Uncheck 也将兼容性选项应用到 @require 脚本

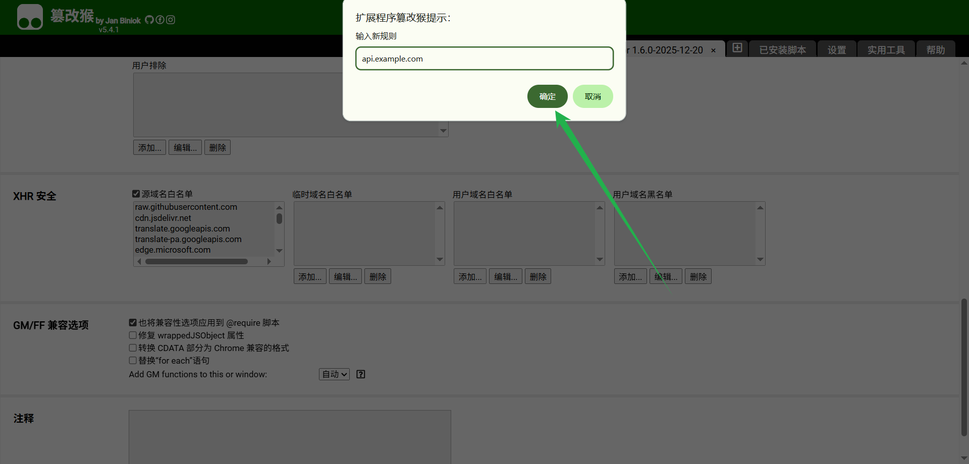133,323
